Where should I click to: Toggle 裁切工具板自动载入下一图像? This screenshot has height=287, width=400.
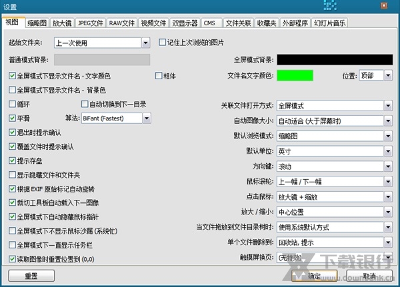(x=12, y=202)
